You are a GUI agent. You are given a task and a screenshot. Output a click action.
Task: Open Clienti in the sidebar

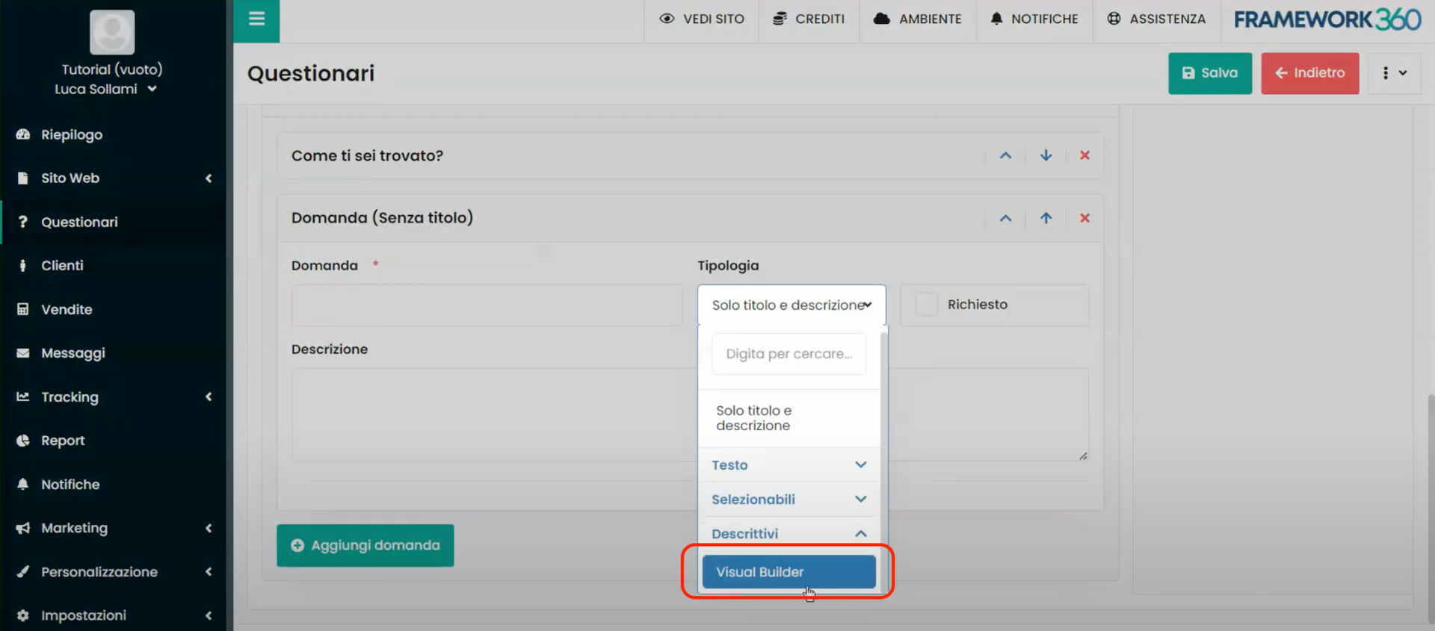pos(62,266)
